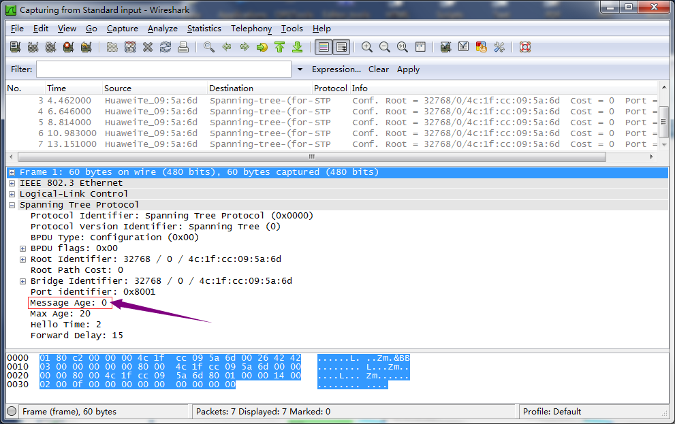Sort packets by the Source column header
The image size is (675, 424).
pyautogui.click(x=155, y=88)
